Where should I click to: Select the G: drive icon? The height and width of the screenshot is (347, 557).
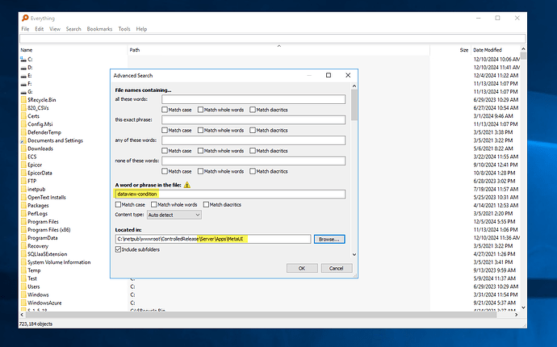pyautogui.click(x=23, y=92)
